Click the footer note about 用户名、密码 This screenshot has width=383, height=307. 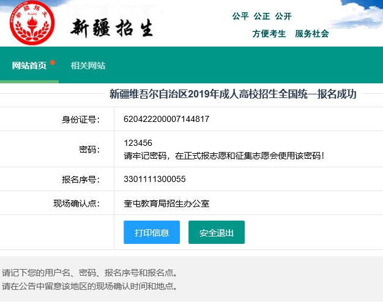(90, 273)
